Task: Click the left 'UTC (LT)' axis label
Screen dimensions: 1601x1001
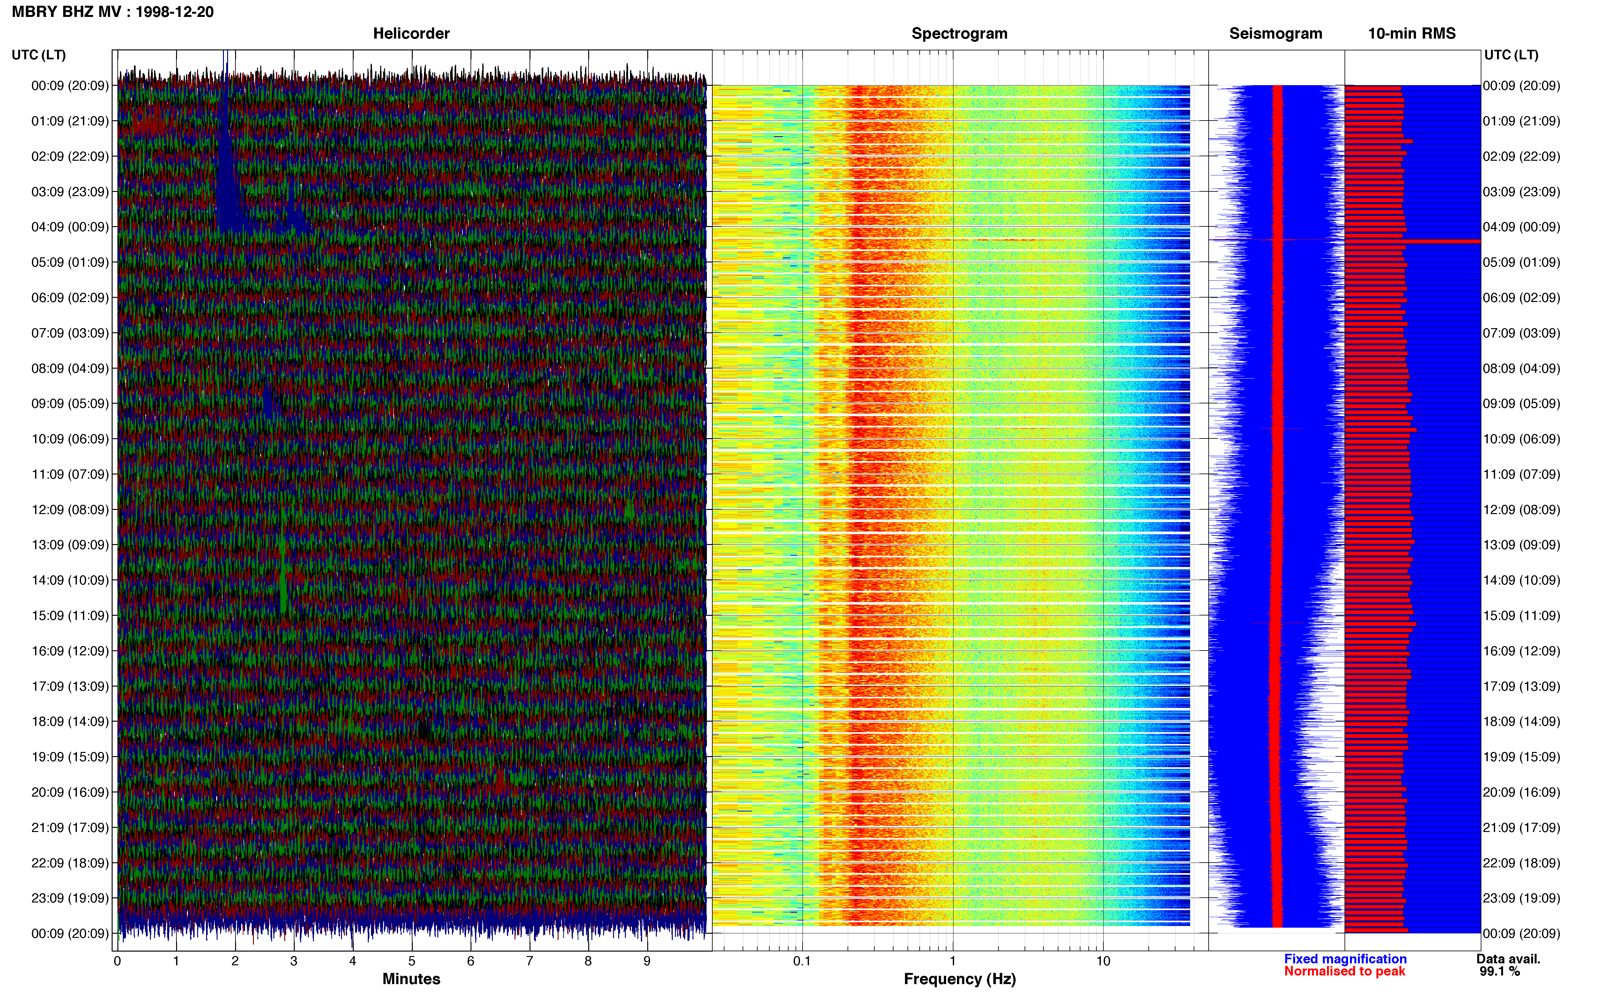Action: (x=39, y=55)
